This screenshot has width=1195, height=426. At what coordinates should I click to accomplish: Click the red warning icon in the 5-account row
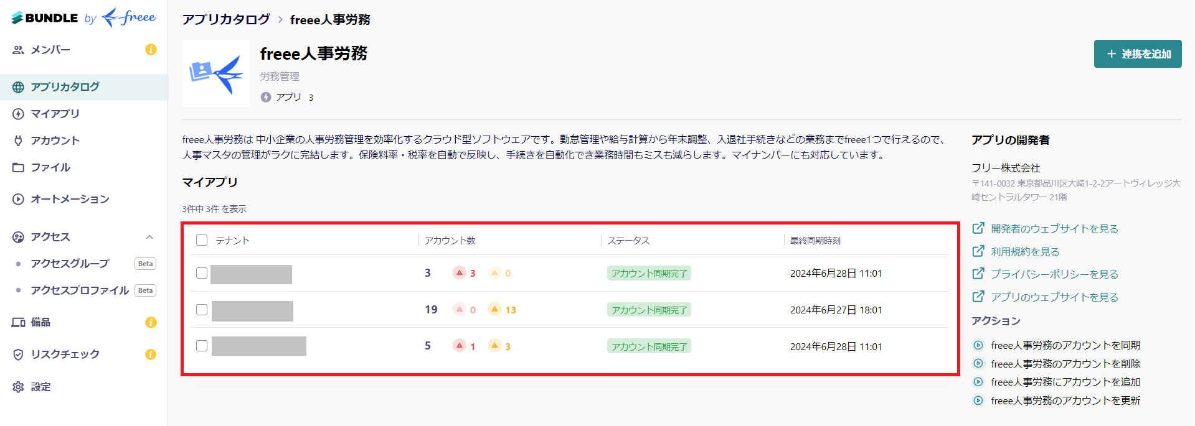460,346
